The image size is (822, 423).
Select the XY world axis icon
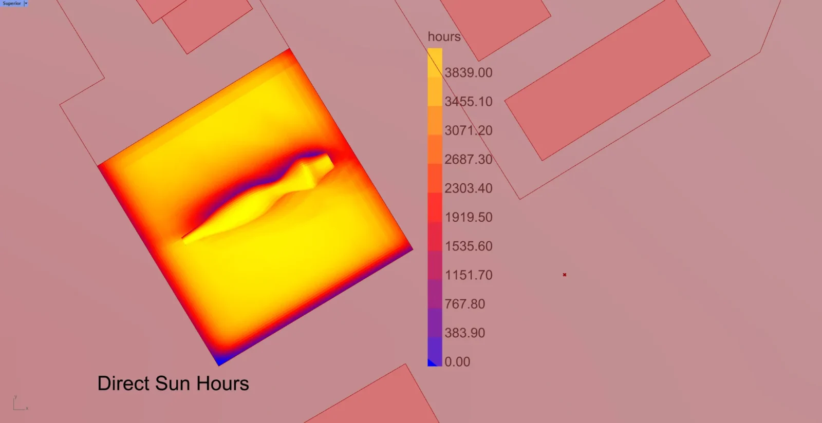[x=20, y=402]
